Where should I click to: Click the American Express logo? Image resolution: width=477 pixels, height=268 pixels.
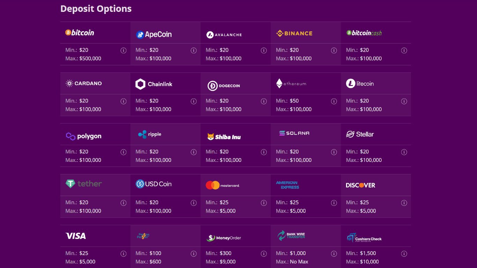click(x=287, y=185)
